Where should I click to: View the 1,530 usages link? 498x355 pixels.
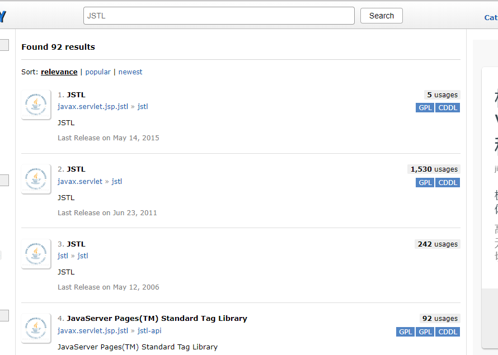pos(434,169)
